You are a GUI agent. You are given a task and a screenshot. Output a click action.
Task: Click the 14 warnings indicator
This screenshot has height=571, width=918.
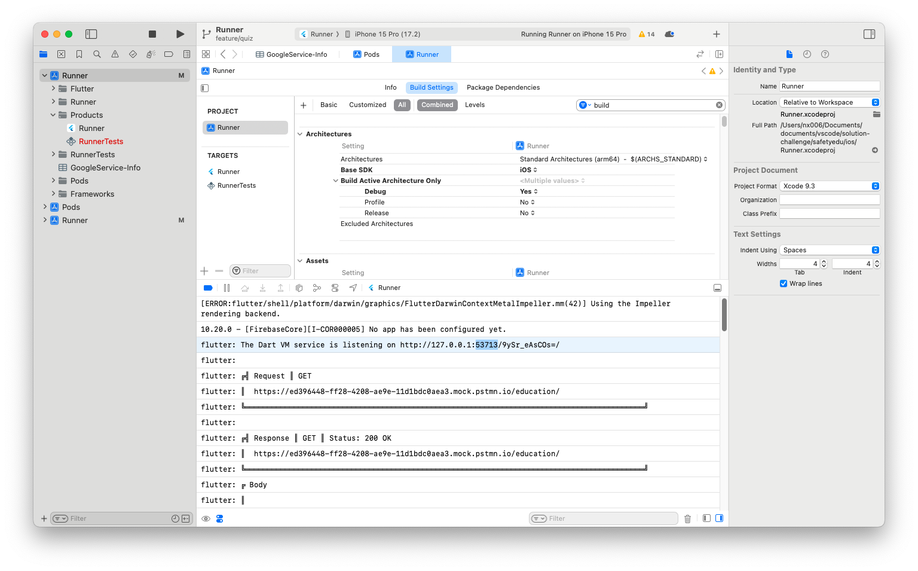(647, 34)
